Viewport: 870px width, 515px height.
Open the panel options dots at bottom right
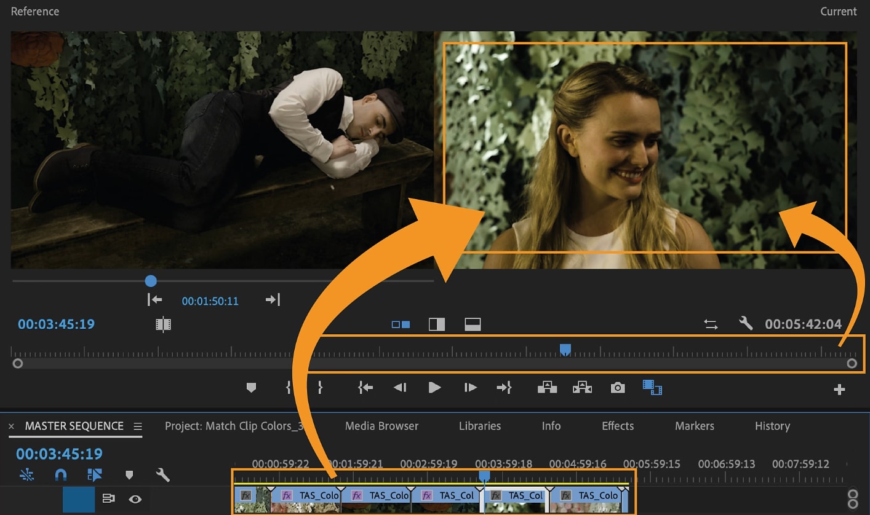pos(853,499)
